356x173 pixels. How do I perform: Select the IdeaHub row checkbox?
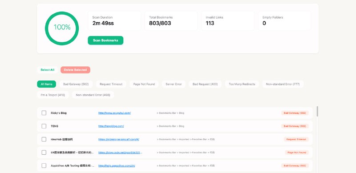(44, 139)
